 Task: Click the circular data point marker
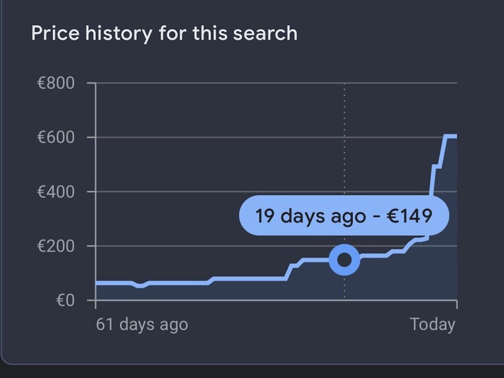pos(345,259)
